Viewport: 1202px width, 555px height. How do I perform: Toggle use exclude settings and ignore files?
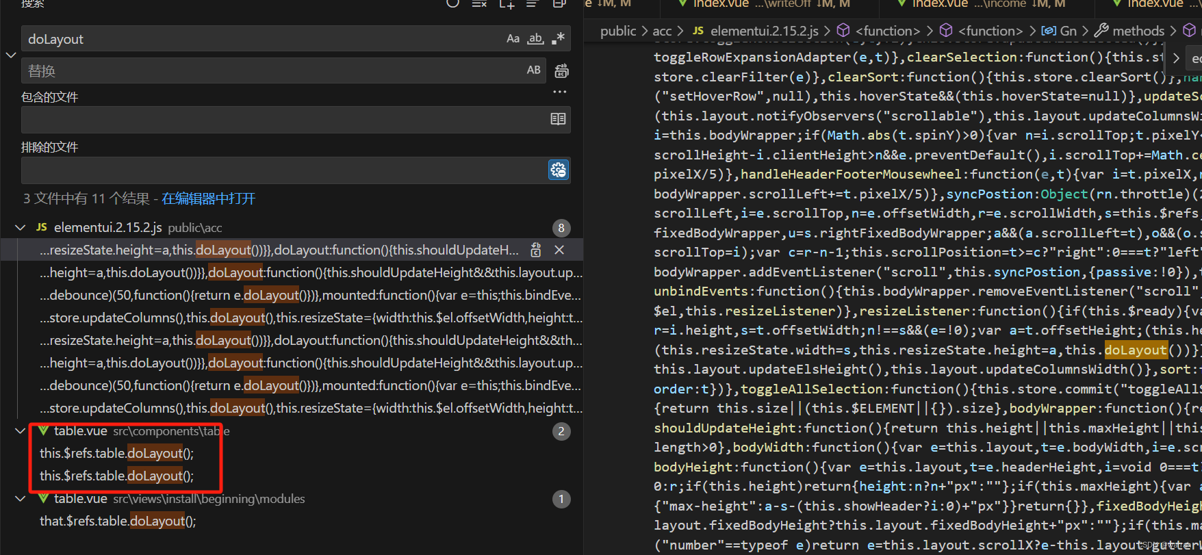559,170
